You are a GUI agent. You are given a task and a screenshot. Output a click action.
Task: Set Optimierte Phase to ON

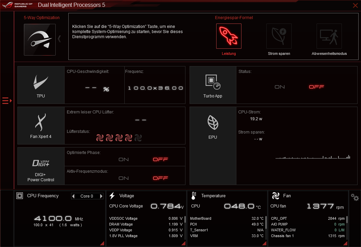click(124, 159)
